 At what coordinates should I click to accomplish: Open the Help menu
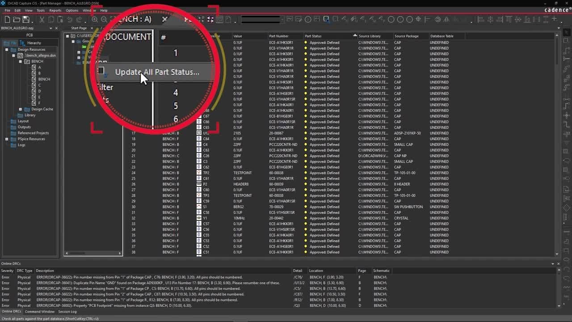[104, 10]
